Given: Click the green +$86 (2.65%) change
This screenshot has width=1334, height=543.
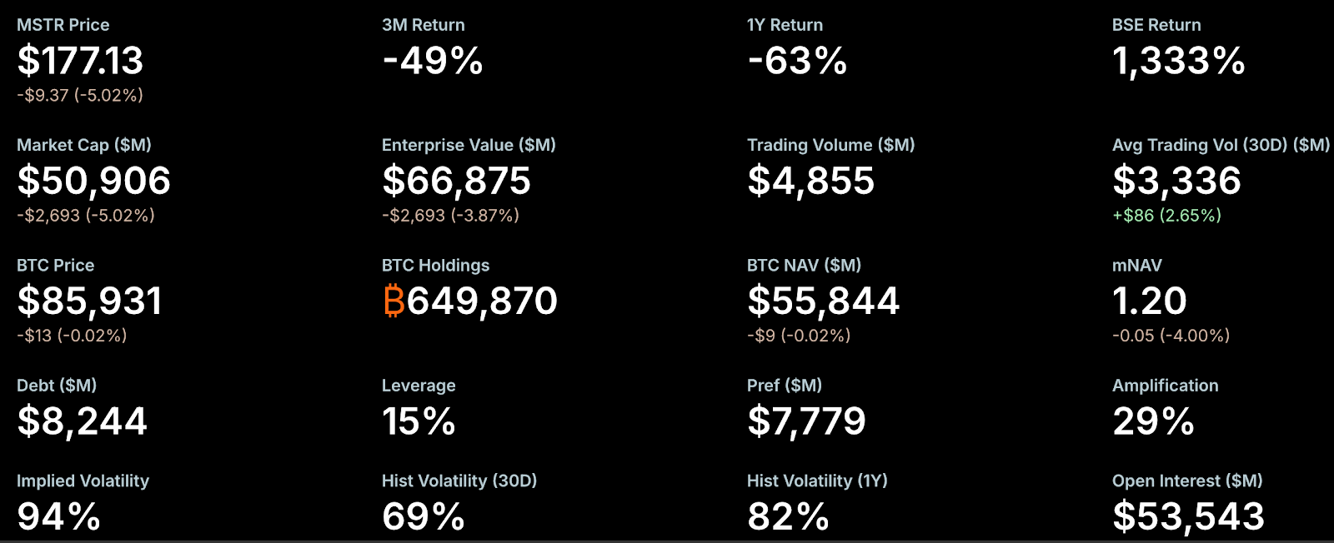Looking at the screenshot, I should coord(1166,216).
